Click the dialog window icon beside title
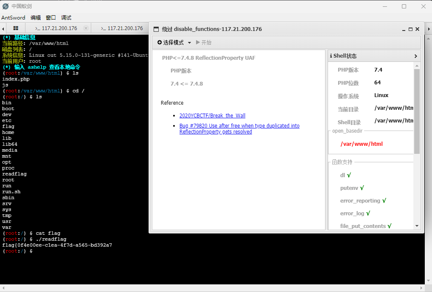 coord(156,29)
